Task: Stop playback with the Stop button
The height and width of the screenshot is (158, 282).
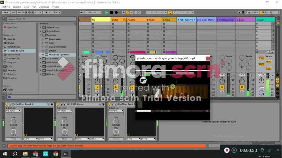Action: 111,12
